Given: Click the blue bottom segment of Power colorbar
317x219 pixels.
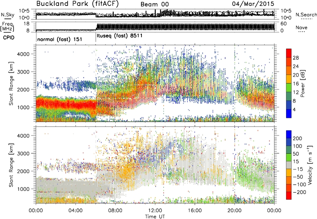Looking at the screenshot, I should click(x=289, y=113).
